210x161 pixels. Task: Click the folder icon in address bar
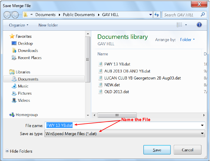pos(26,15)
